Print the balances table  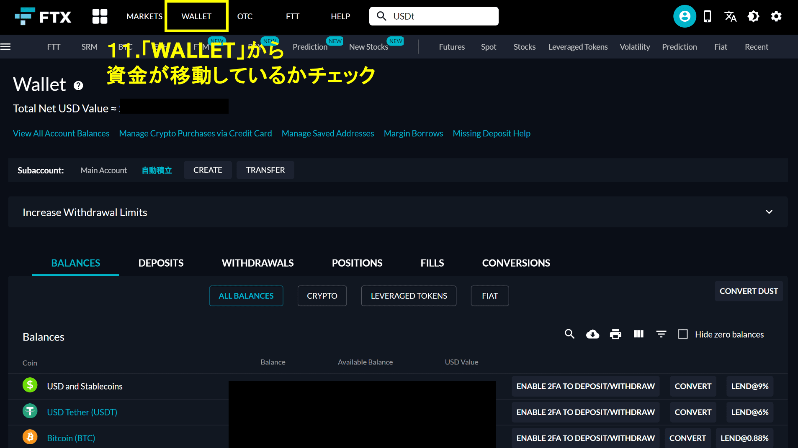point(615,334)
